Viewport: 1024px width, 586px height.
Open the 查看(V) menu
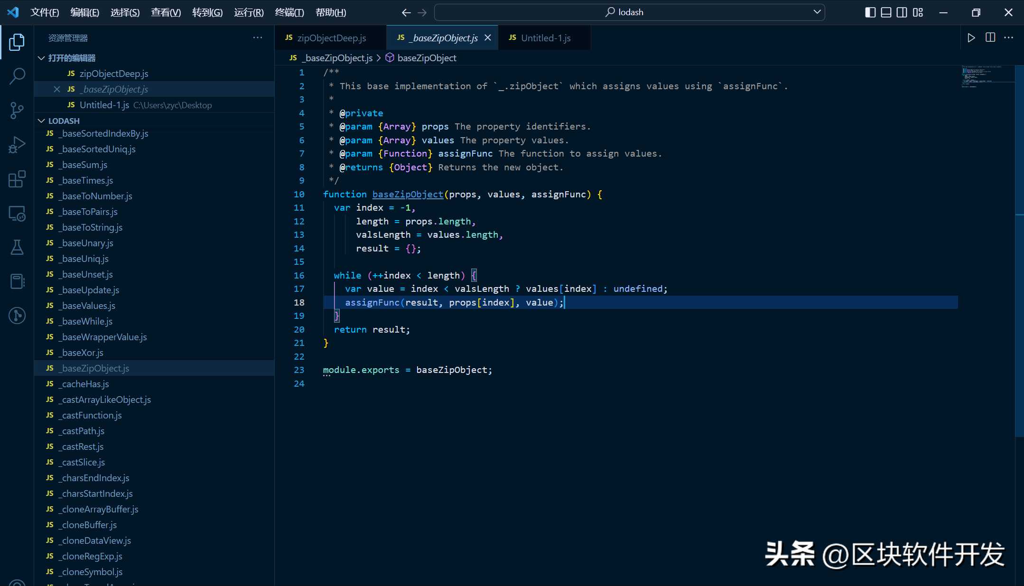tap(166, 12)
